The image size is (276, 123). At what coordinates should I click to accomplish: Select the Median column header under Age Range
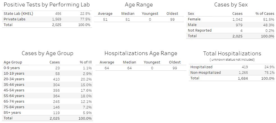tap(128, 13)
